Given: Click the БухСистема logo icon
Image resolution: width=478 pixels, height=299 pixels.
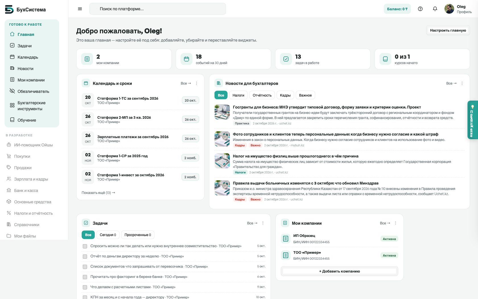Looking at the screenshot, I should coord(9,9).
